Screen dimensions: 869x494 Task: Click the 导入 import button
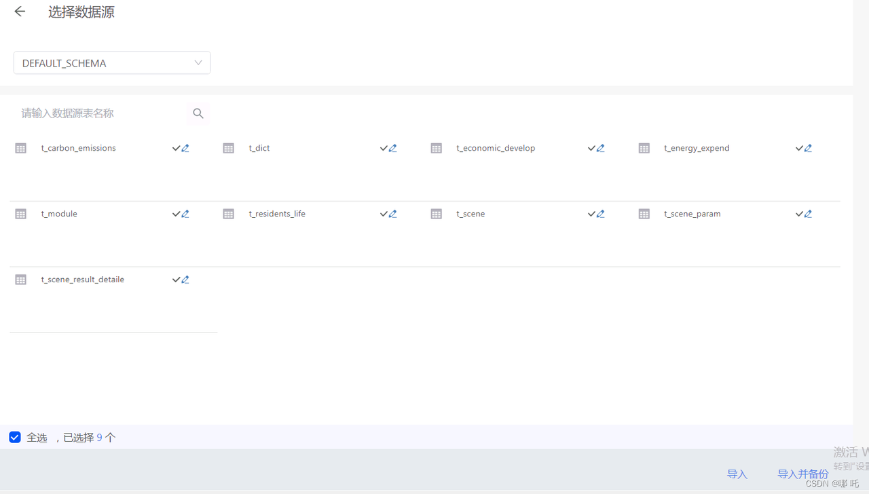737,474
